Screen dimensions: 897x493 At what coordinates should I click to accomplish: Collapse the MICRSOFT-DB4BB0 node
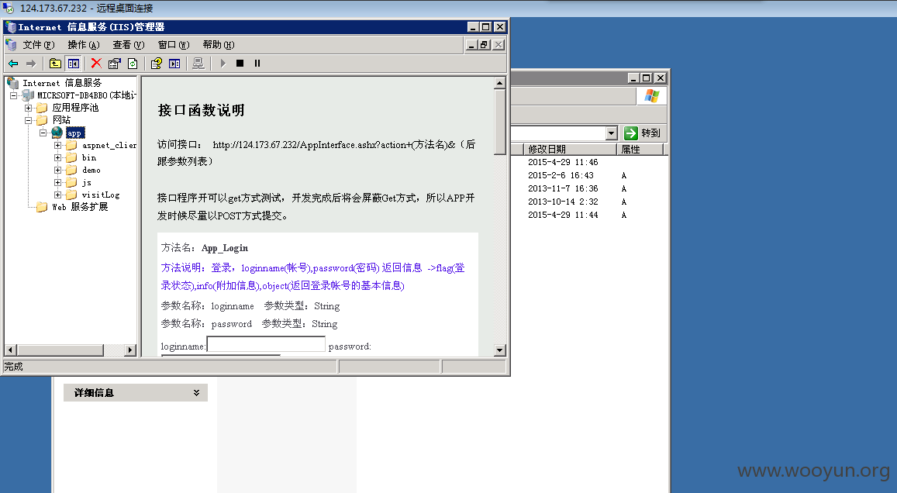pos(13,95)
